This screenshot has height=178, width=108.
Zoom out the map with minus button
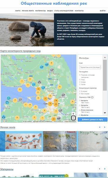coord(73,118)
